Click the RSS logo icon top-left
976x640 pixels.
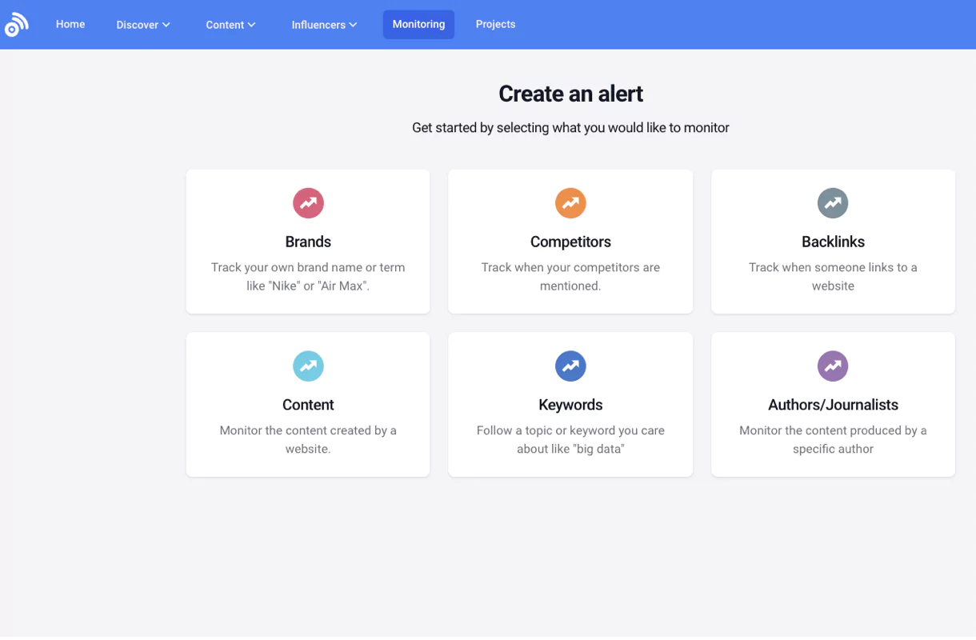coord(17,24)
